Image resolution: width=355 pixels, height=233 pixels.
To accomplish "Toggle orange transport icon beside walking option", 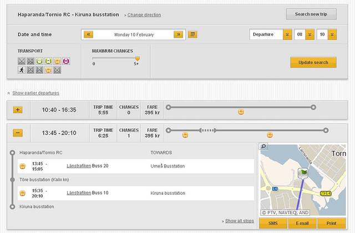I will 48,70.
